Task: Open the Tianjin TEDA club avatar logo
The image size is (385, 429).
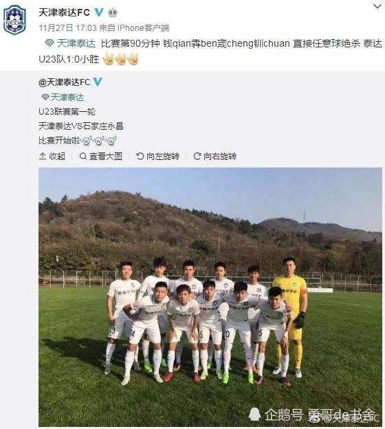Action: click(x=15, y=20)
